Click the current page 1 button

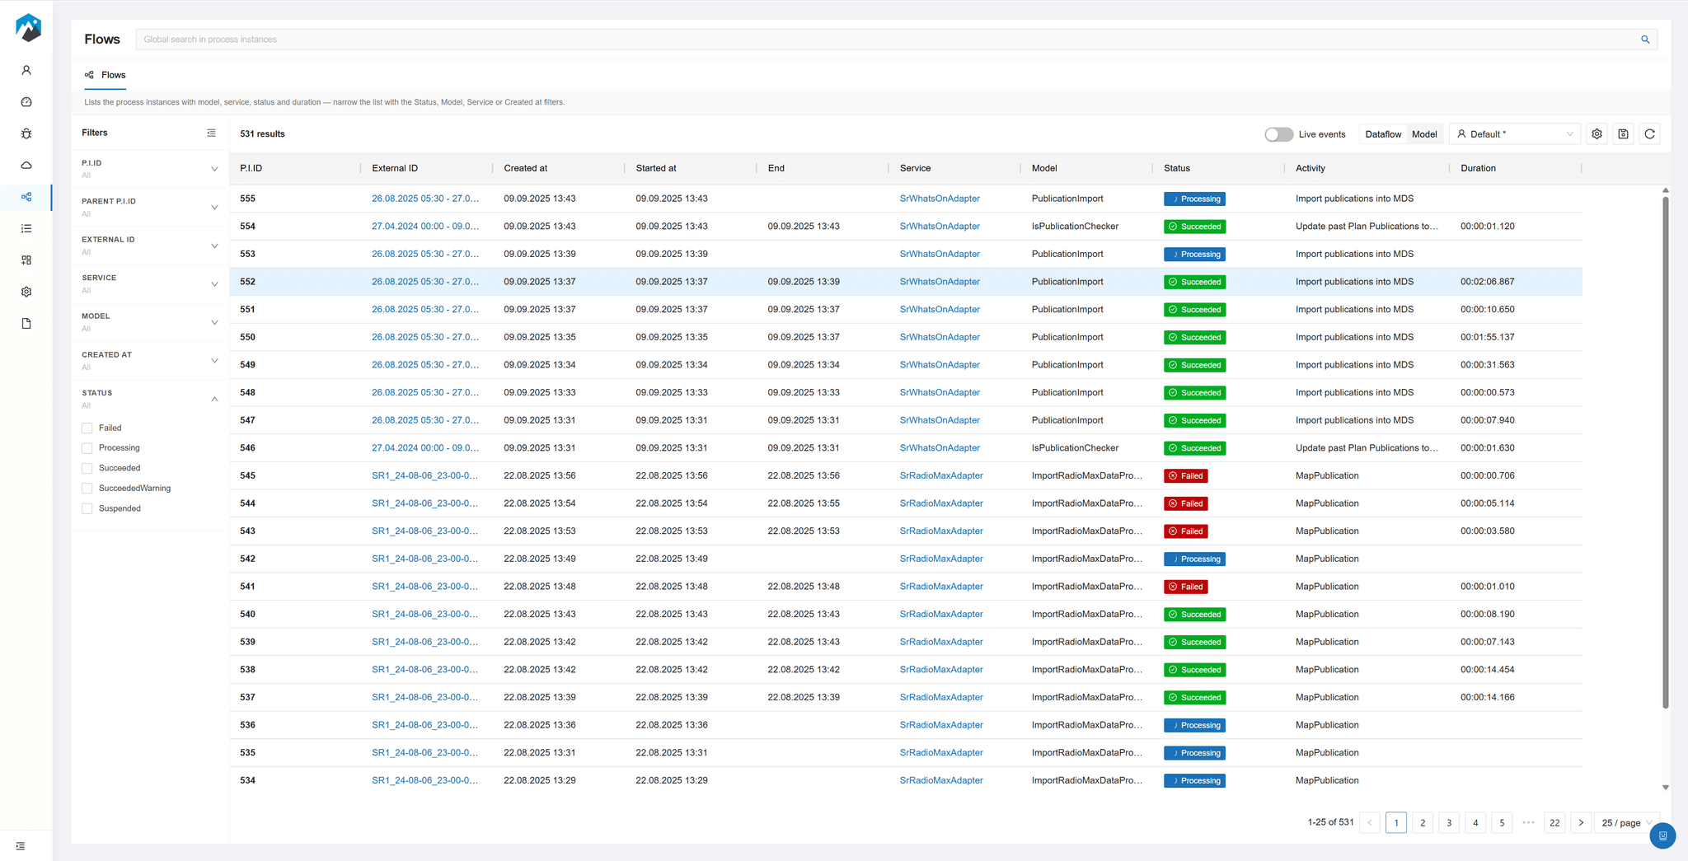[x=1396, y=822]
